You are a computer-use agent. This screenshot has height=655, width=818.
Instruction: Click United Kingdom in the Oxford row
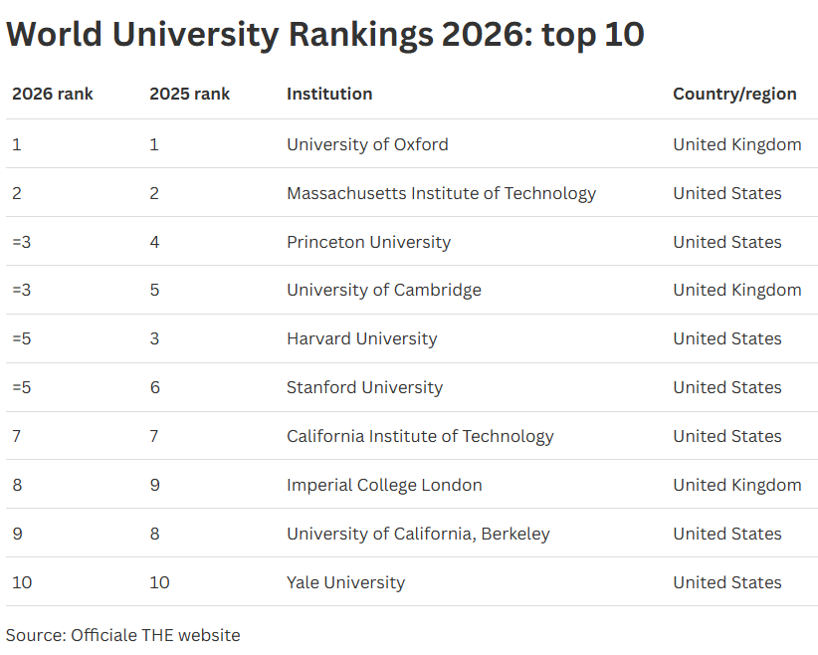pos(736,144)
